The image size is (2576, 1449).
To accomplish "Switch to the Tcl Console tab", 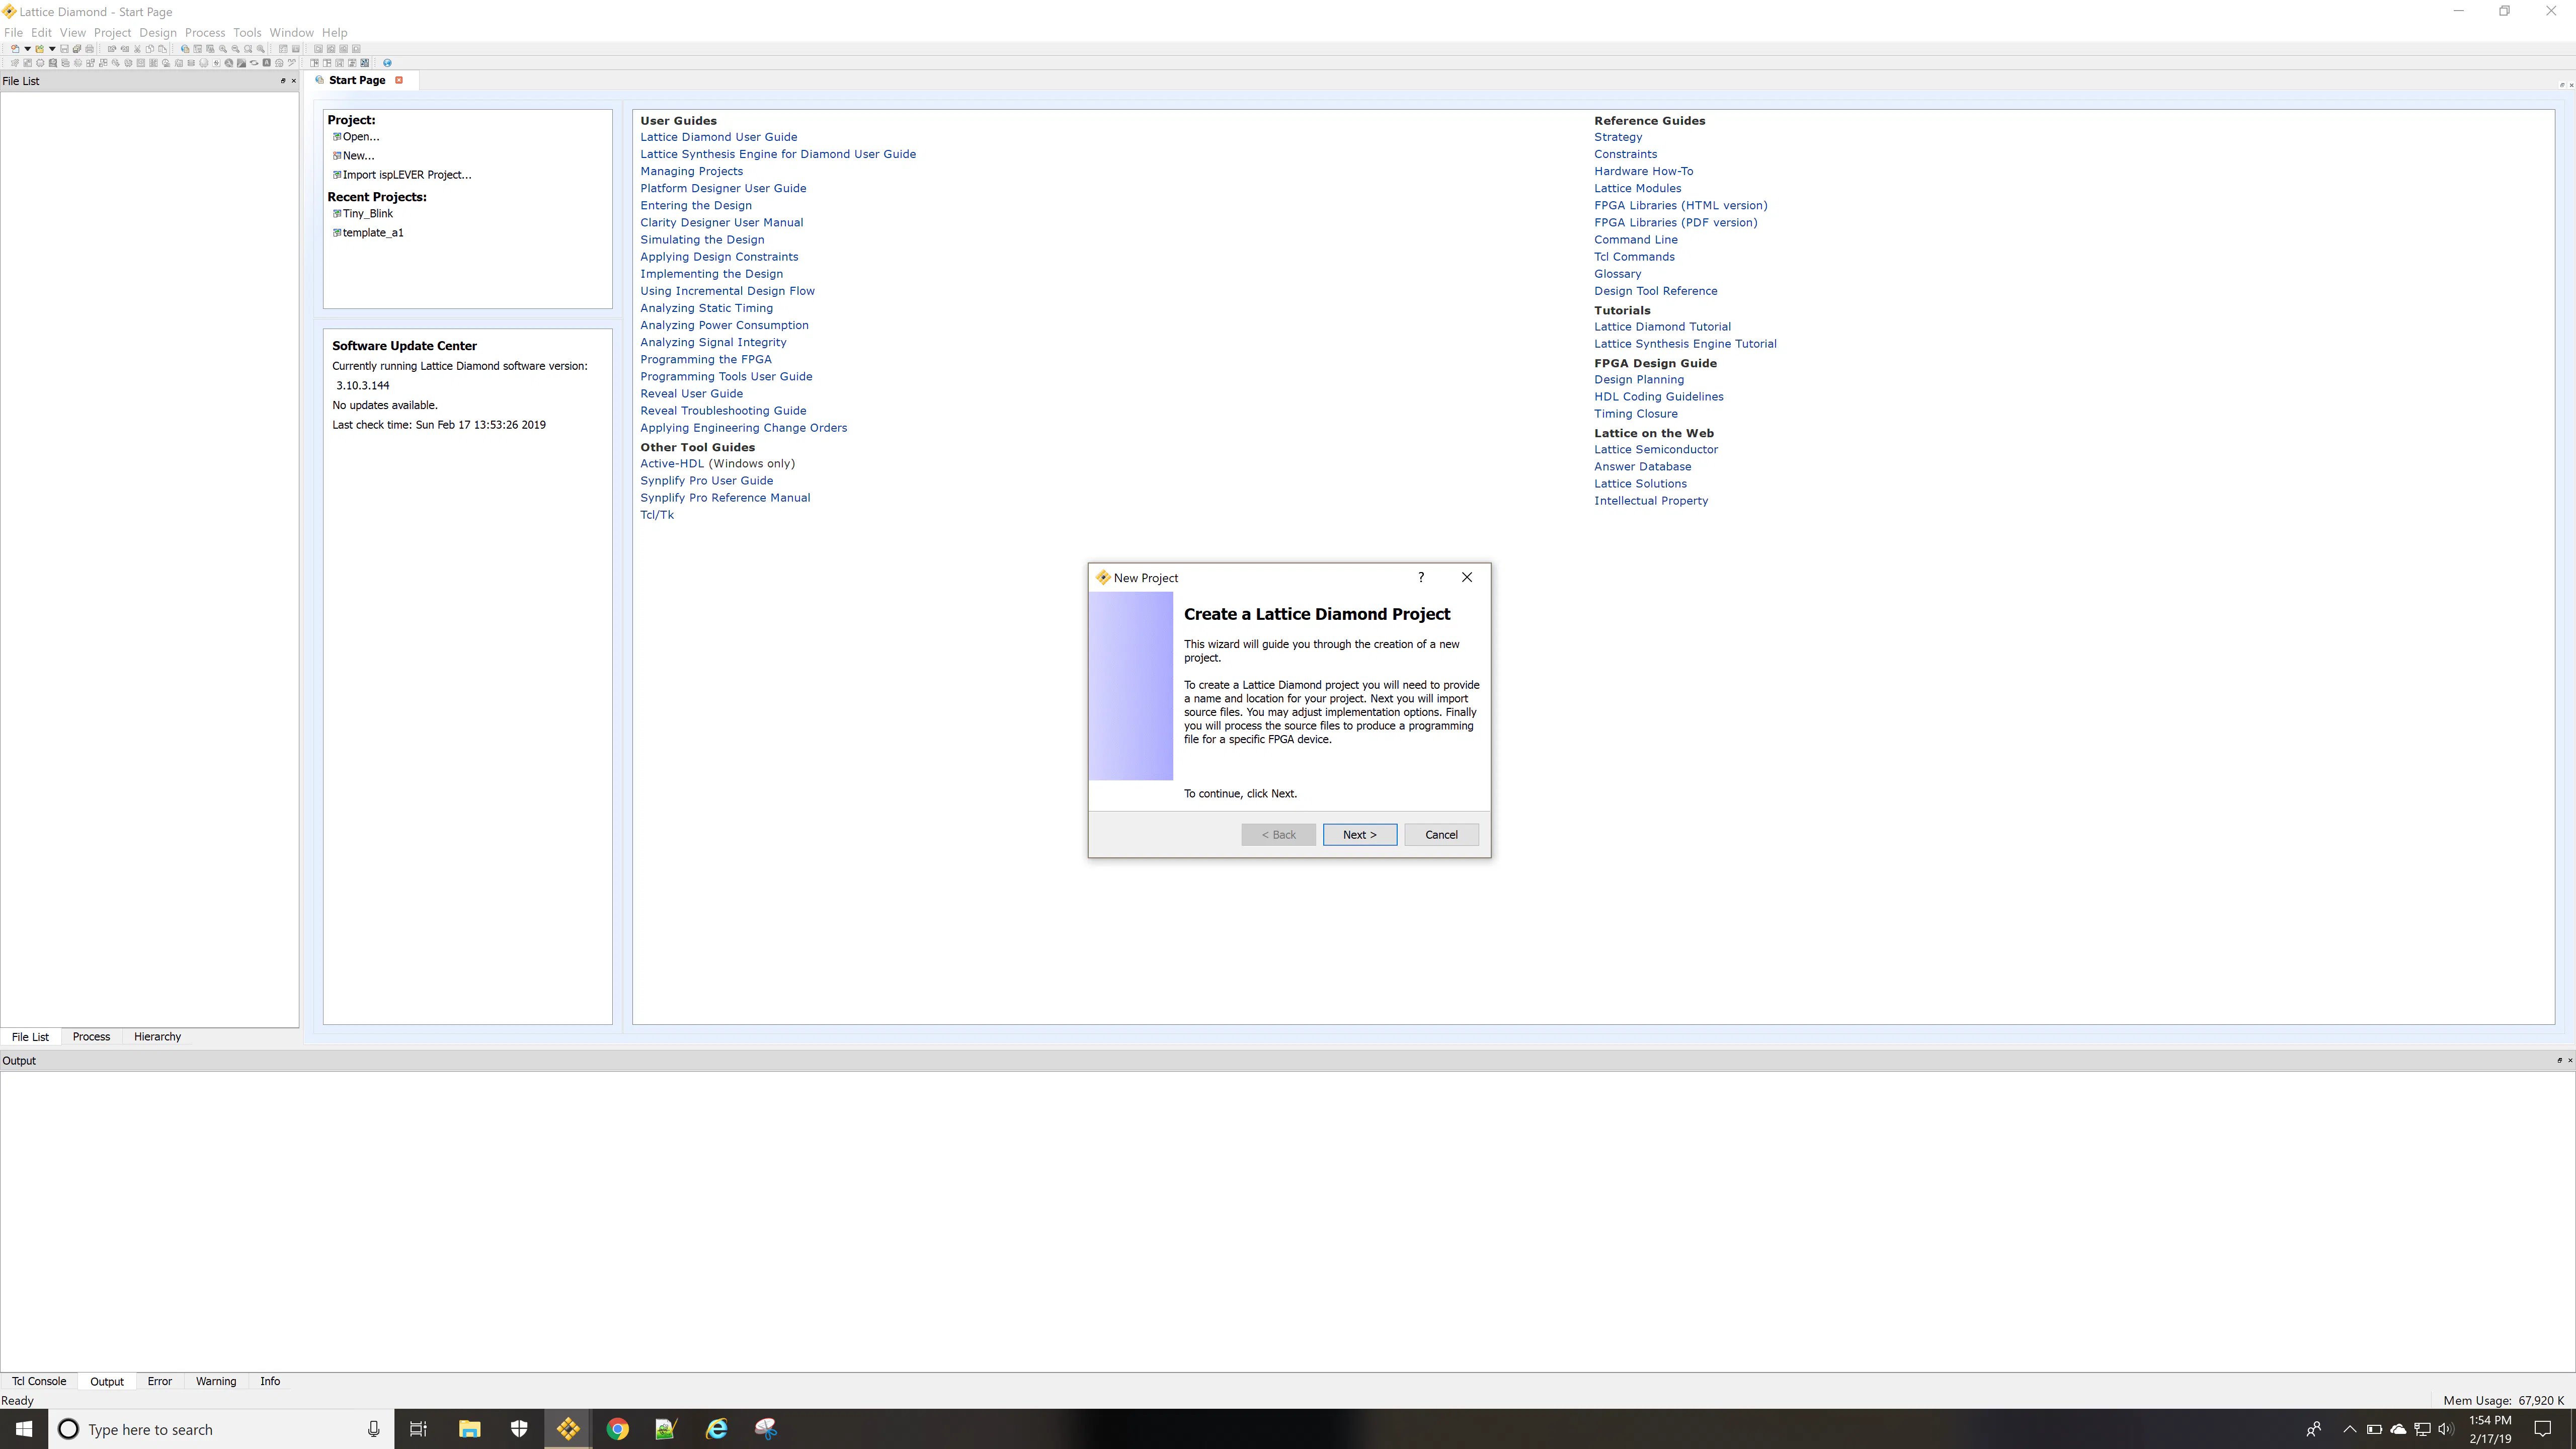I will pos(39,1381).
